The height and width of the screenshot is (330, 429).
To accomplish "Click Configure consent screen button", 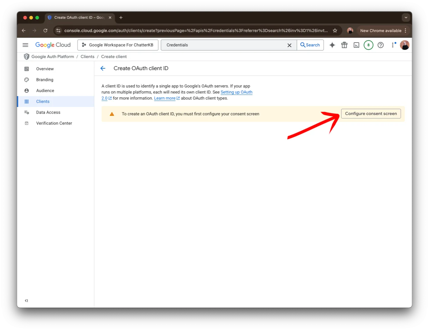I will pyautogui.click(x=371, y=114).
